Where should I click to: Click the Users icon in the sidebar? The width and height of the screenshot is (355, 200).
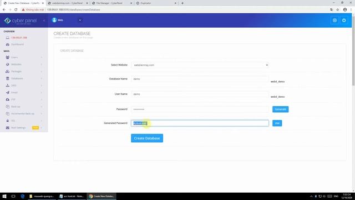click(7, 57)
